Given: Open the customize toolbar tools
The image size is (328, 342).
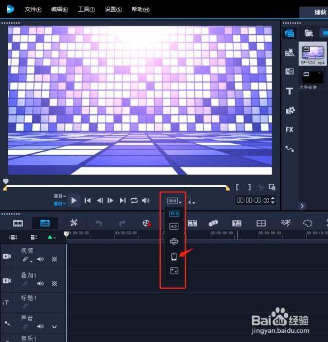Looking at the screenshot, I should (x=73, y=223).
